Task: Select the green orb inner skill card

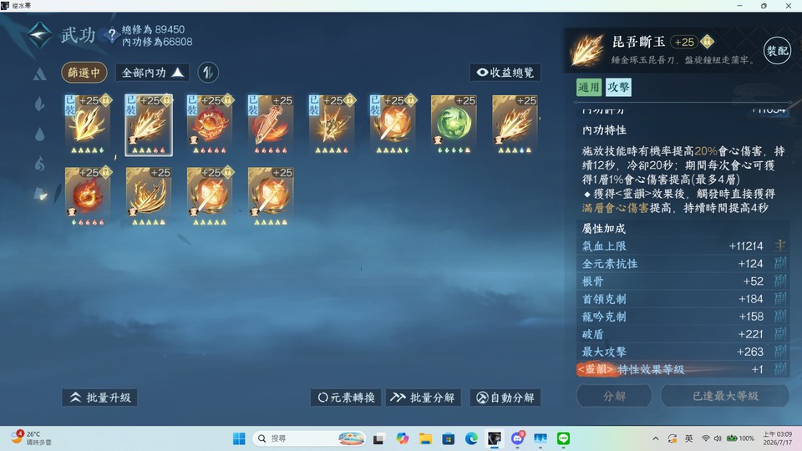Action: point(454,124)
